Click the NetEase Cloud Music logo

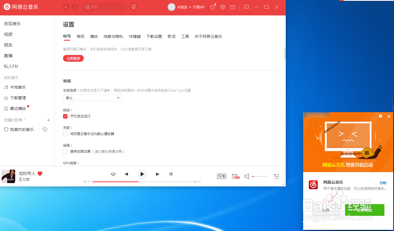click(x=21, y=7)
